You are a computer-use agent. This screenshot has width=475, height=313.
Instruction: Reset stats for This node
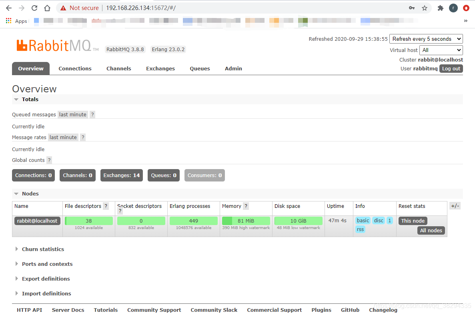point(413,221)
